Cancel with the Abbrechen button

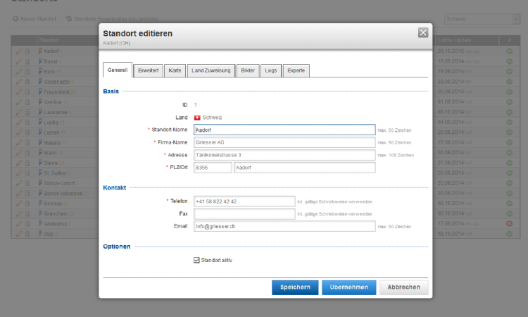click(403, 287)
